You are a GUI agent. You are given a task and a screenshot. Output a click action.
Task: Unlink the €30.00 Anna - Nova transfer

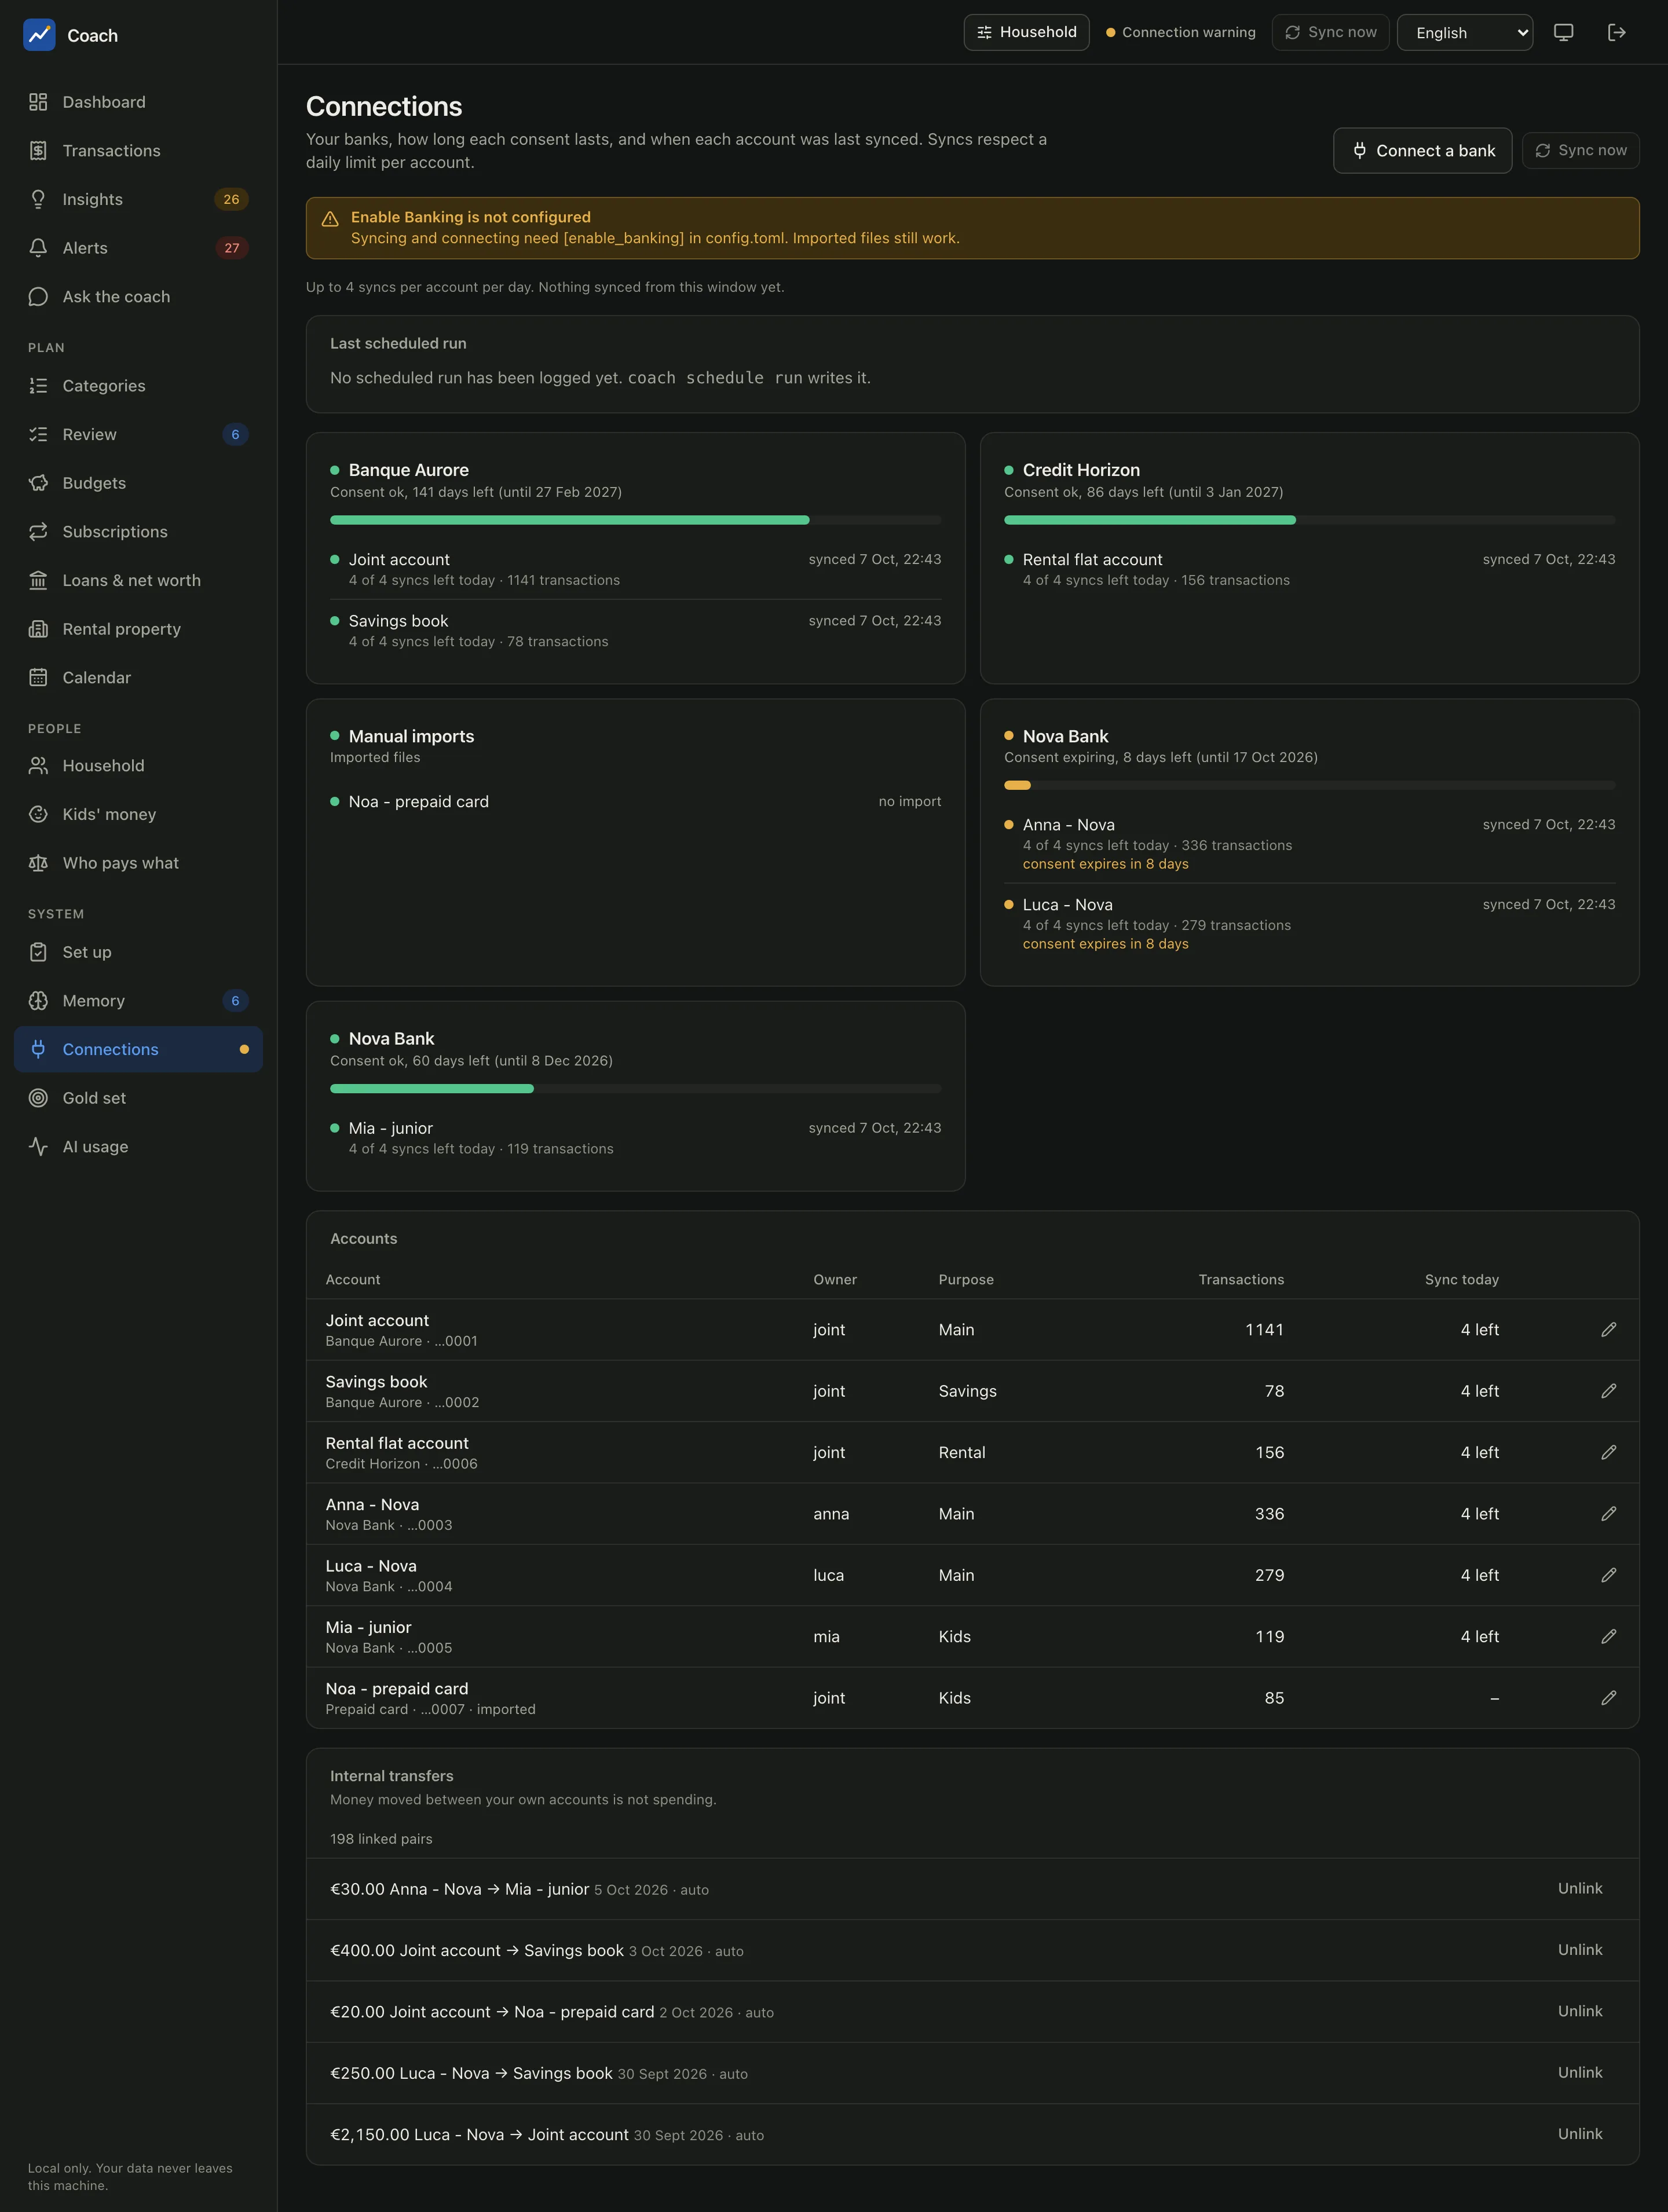pos(1579,1888)
